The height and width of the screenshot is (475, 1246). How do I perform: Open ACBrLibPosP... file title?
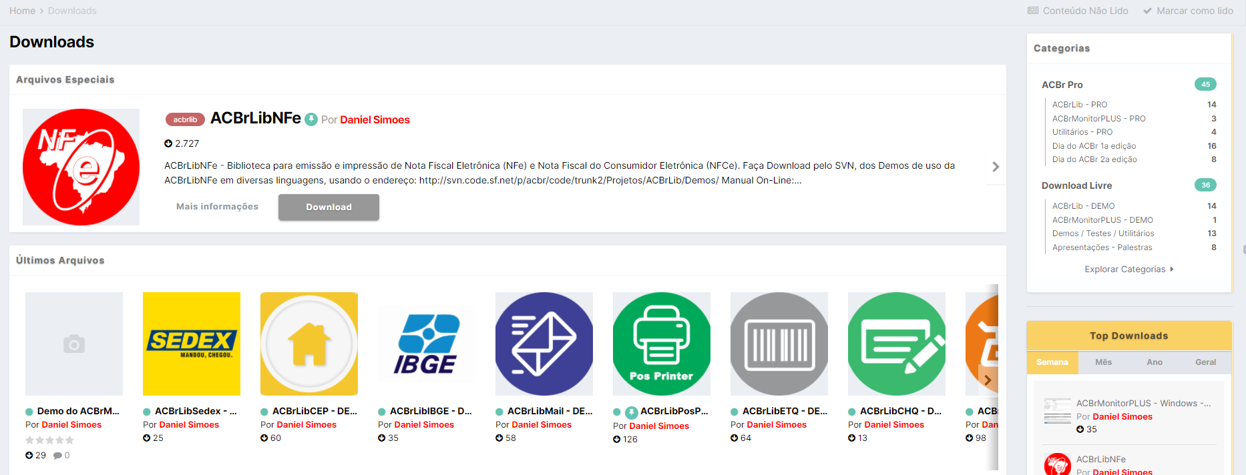(674, 411)
